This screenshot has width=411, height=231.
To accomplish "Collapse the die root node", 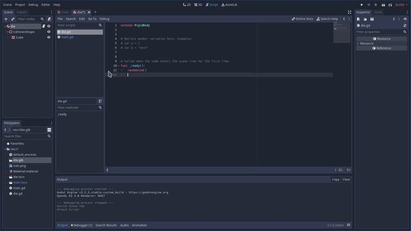I will coord(5,26).
